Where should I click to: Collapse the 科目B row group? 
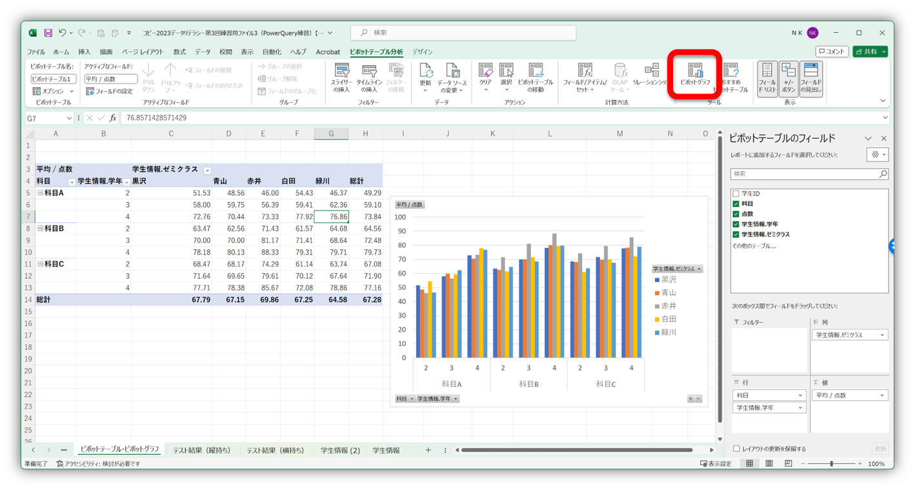click(x=40, y=229)
